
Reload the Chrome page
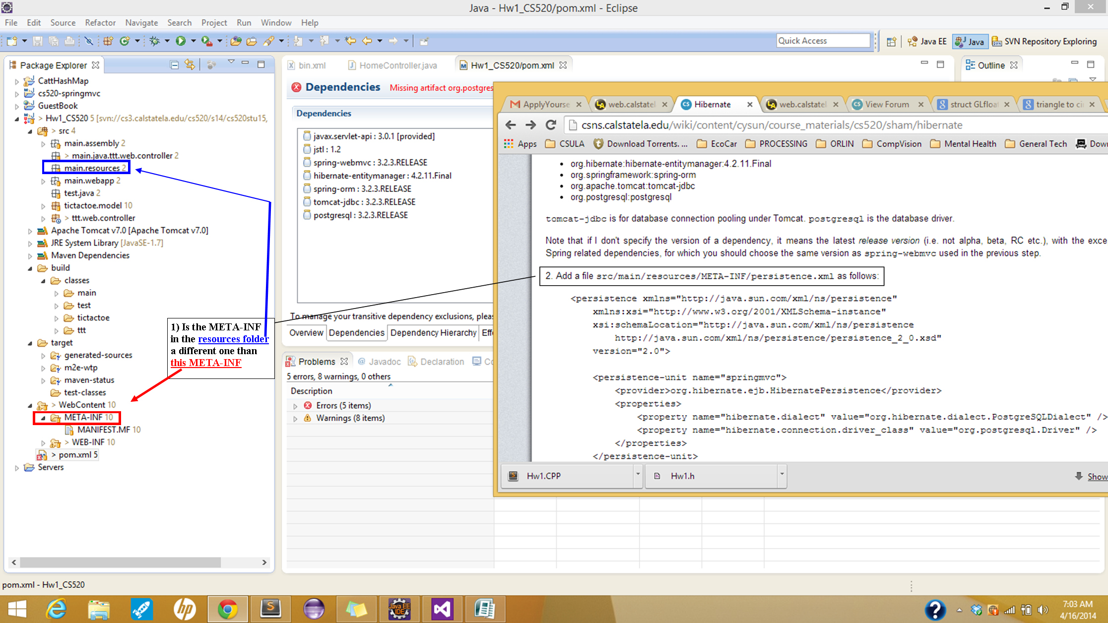pyautogui.click(x=551, y=125)
